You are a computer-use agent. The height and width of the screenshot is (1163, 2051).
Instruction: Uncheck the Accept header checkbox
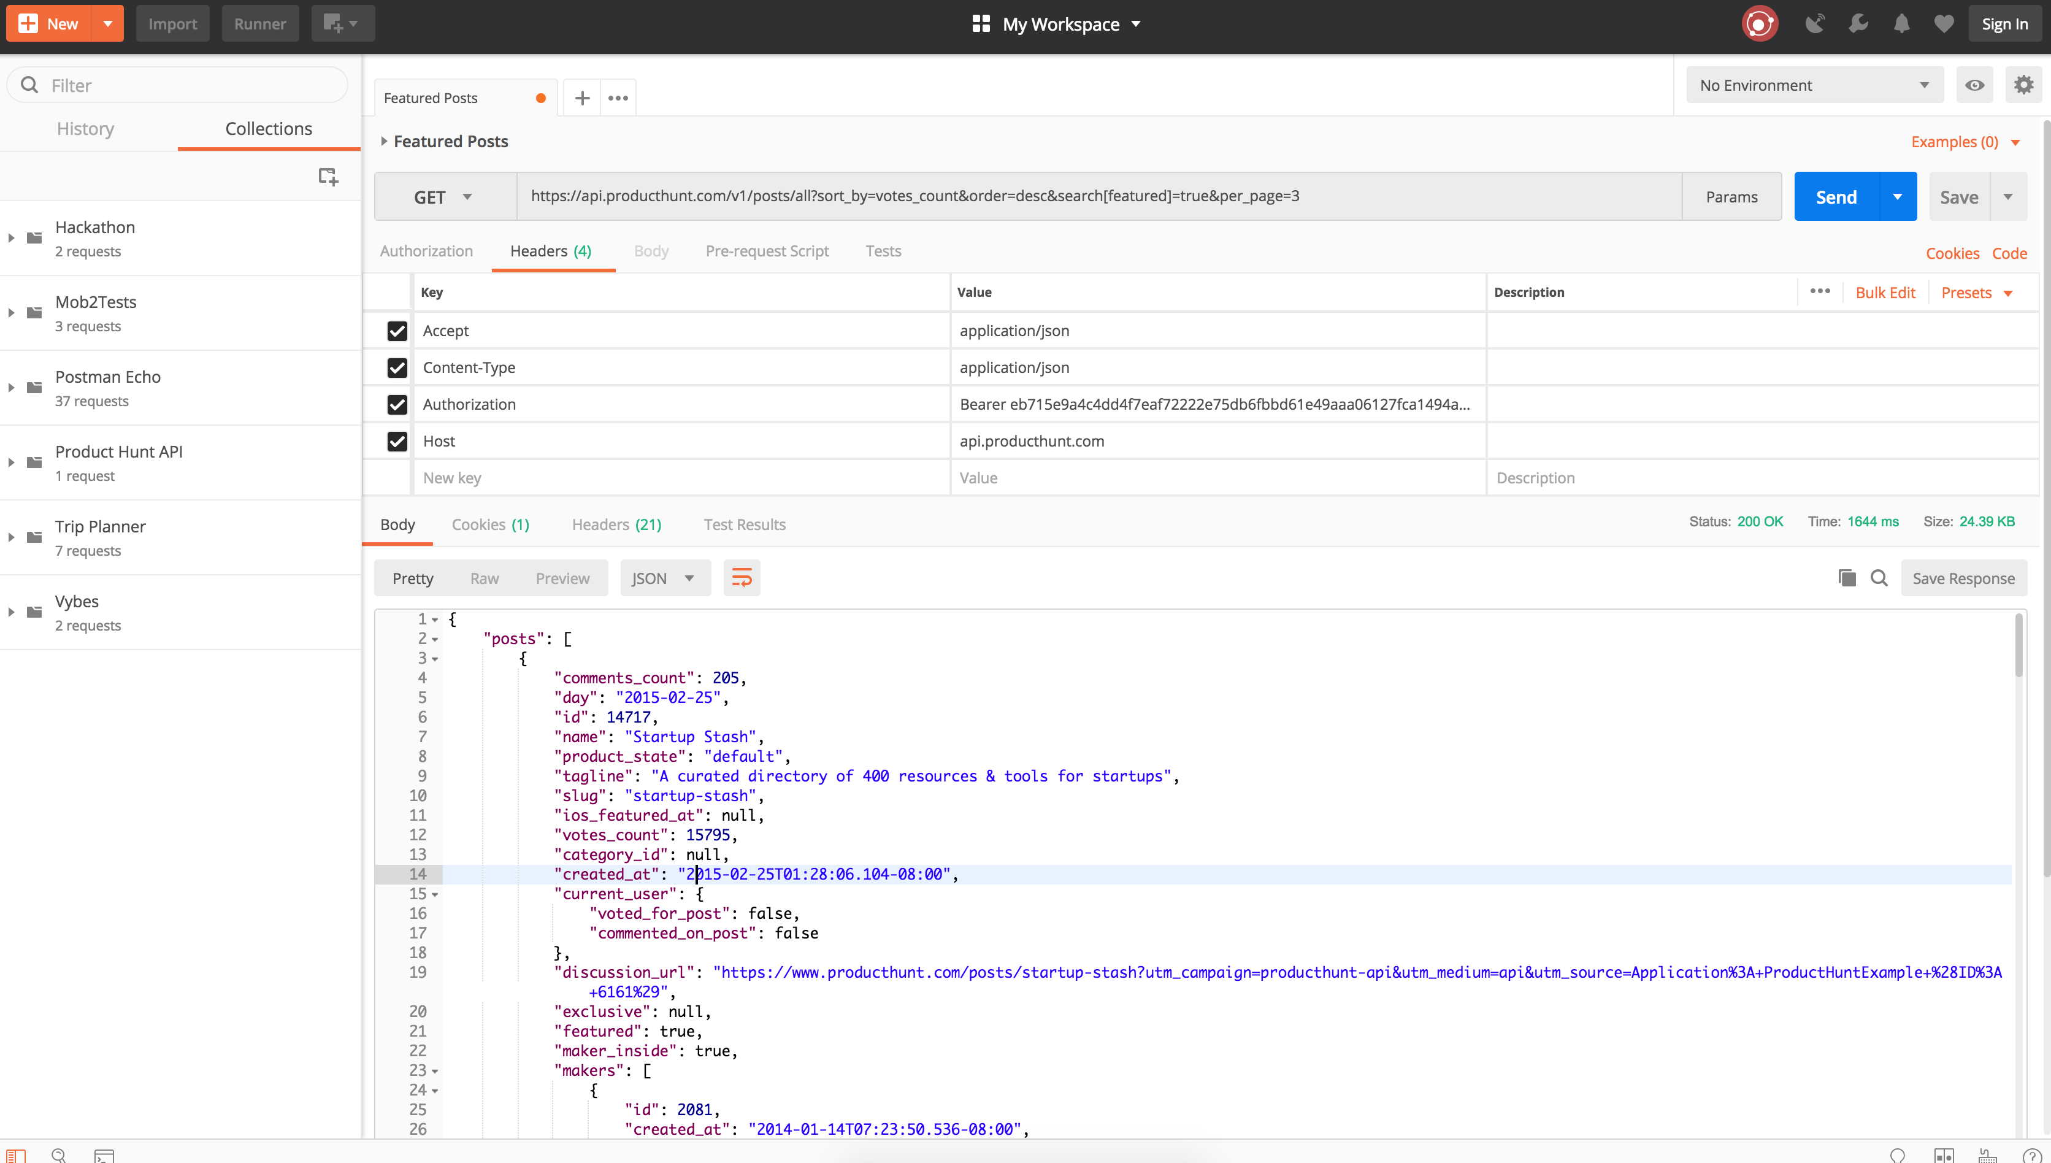(397, 331)
